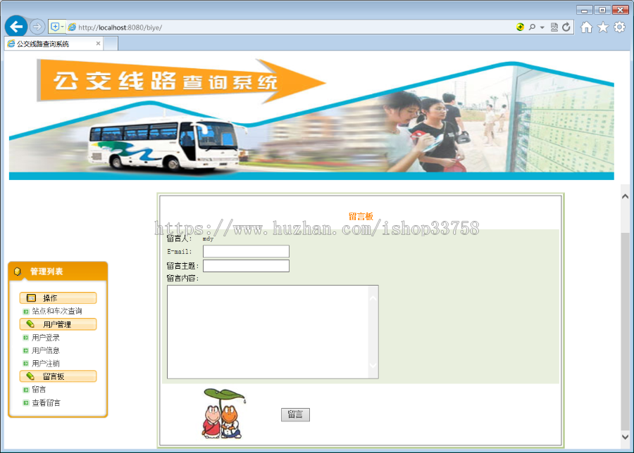
Task: Open the dropdown beside the favorites-bar button
Action: (63, 26)
